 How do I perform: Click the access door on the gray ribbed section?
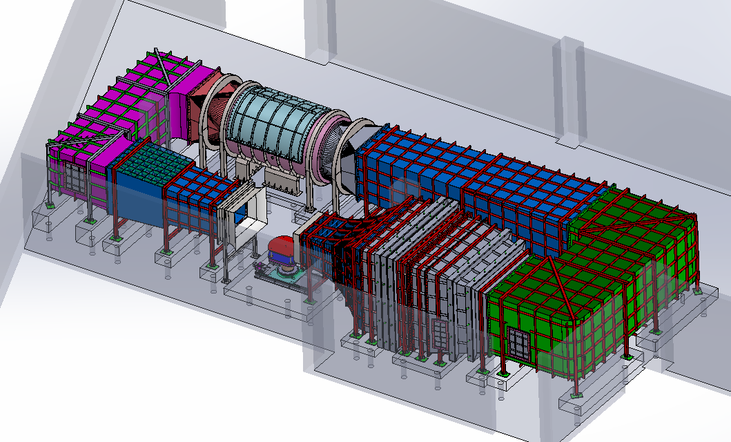(438, 335)
